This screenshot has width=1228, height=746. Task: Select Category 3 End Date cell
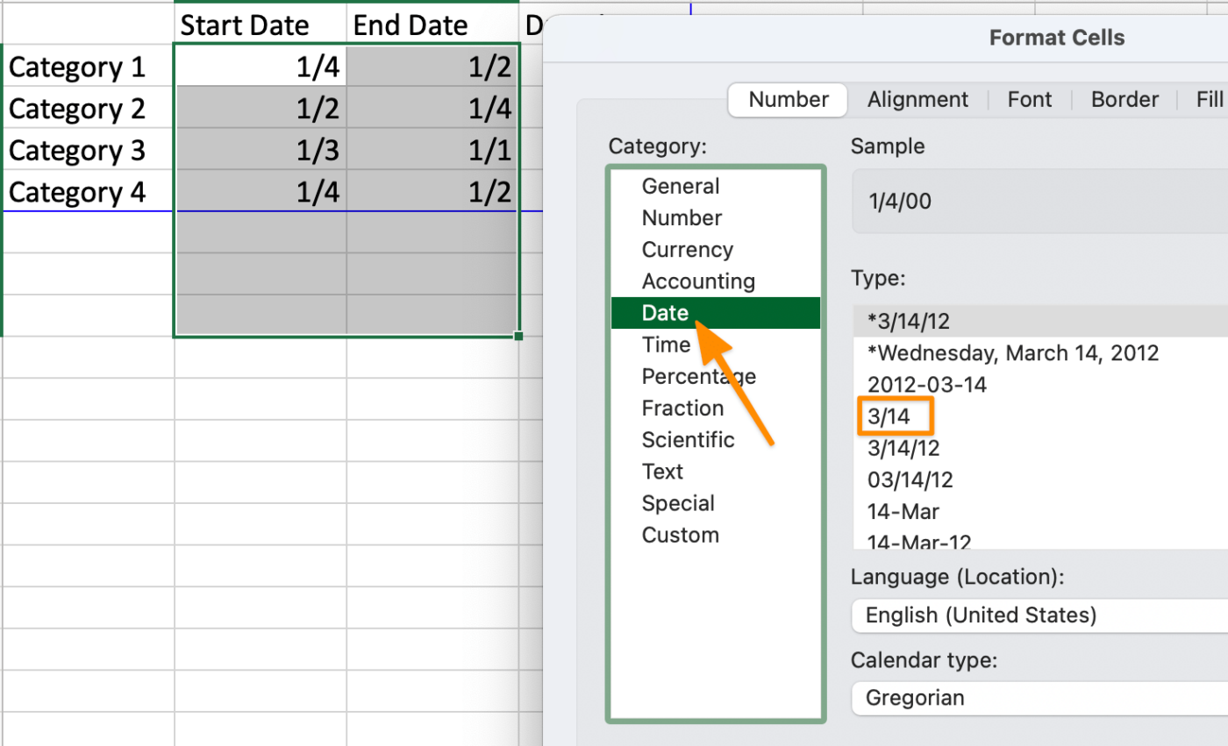(432, 150)
